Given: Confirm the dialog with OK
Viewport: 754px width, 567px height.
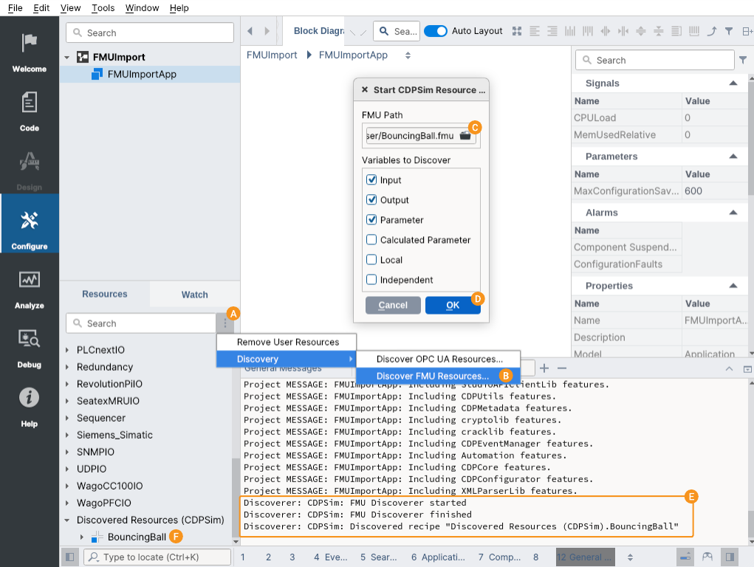Looking at the screenshot, I should (x=453, y=305).
